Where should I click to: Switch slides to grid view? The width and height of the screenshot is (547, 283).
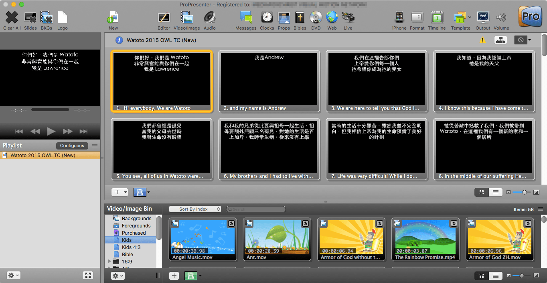coord(482,192)
